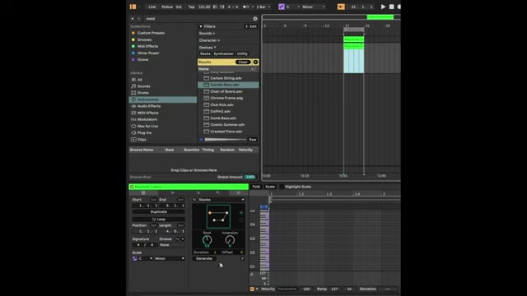Viewport: 527px width, 296px height.
Task: Select the Racks filter tag
Action: pos(205,53)
